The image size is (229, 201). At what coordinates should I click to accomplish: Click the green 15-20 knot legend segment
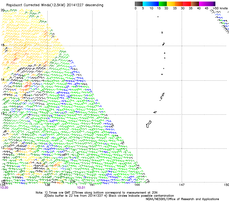(163, 4)
